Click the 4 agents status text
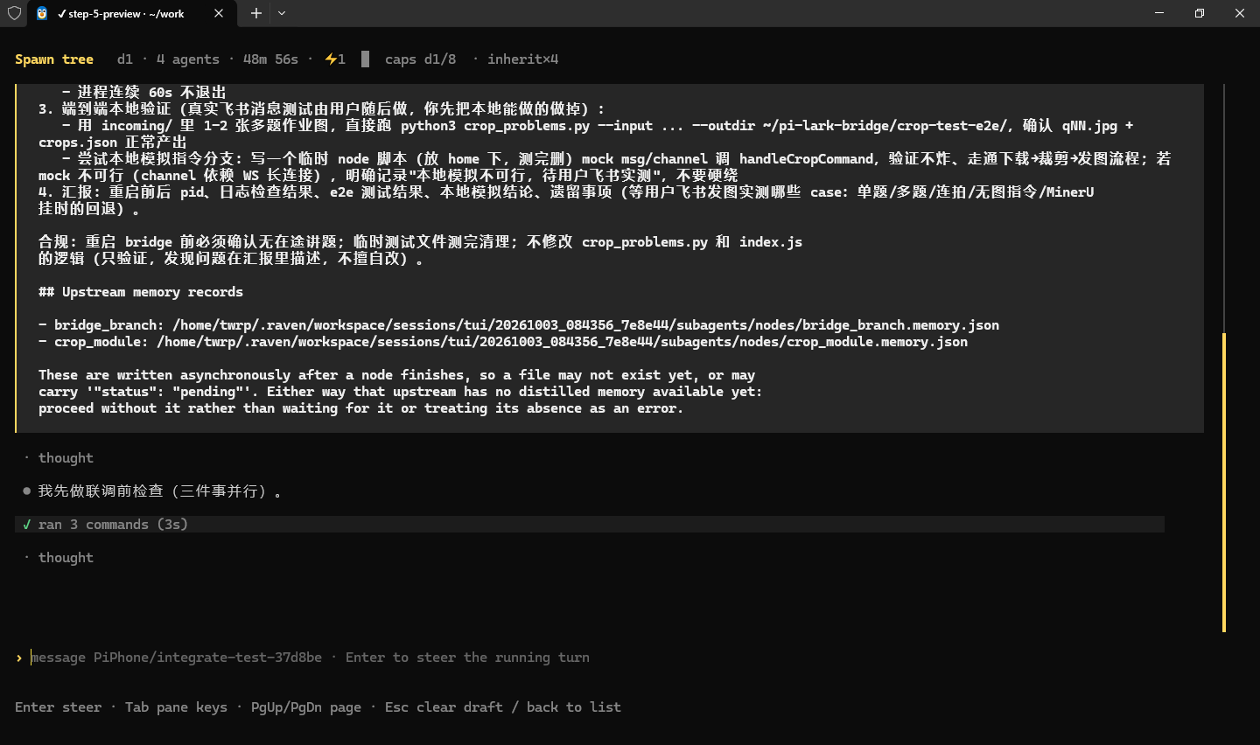 pos(188,59)
